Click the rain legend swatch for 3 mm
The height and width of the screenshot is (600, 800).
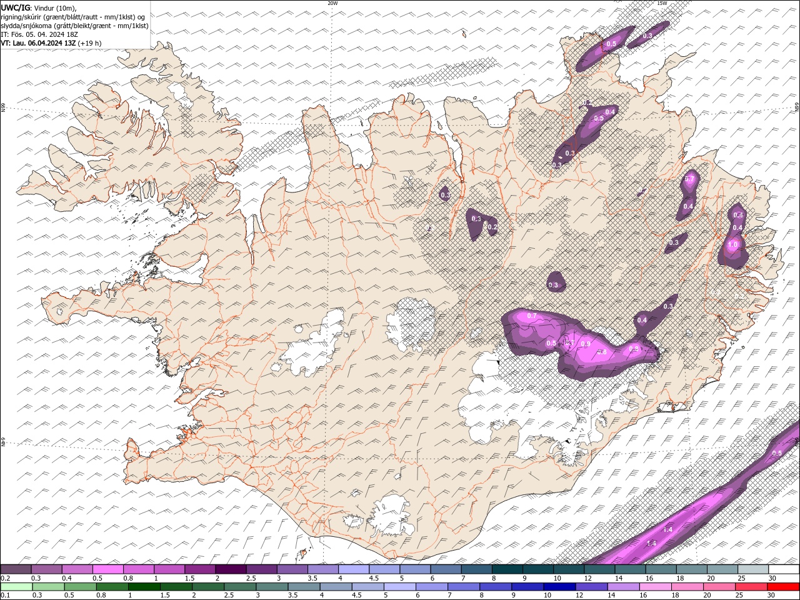click(271, 586)
